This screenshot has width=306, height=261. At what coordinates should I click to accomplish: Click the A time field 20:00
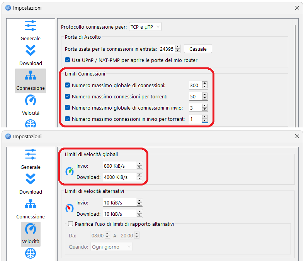[x=127, y=235]
